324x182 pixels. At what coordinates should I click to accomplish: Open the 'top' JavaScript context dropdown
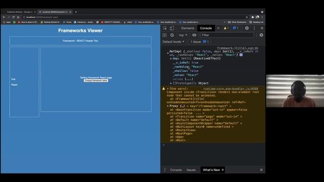183,35
